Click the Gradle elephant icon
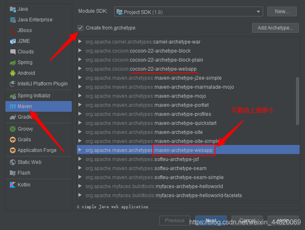 coord(13,117)
